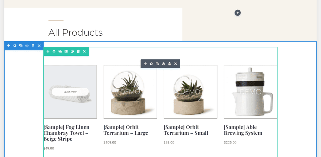Delete the row with green trash icon
Image resolution: width=321 pixels, height=157 pixels.
pyautogui.click(x=78, y=51)
